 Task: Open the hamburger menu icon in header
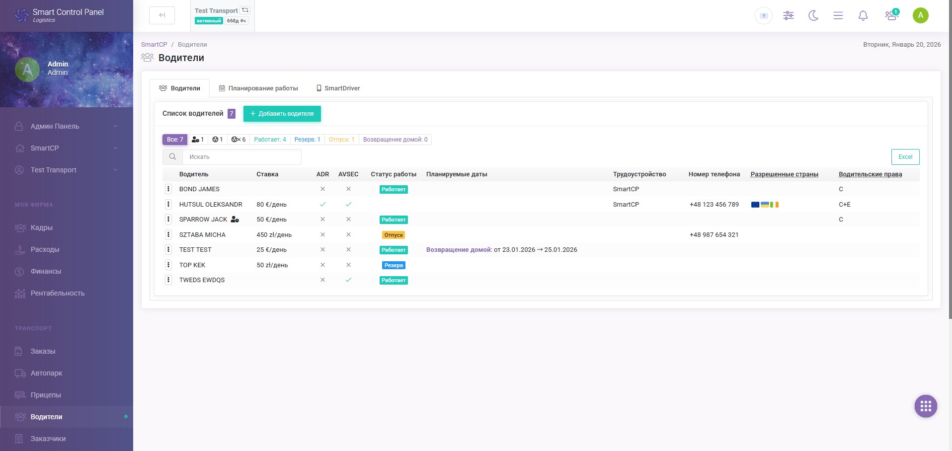838,16
